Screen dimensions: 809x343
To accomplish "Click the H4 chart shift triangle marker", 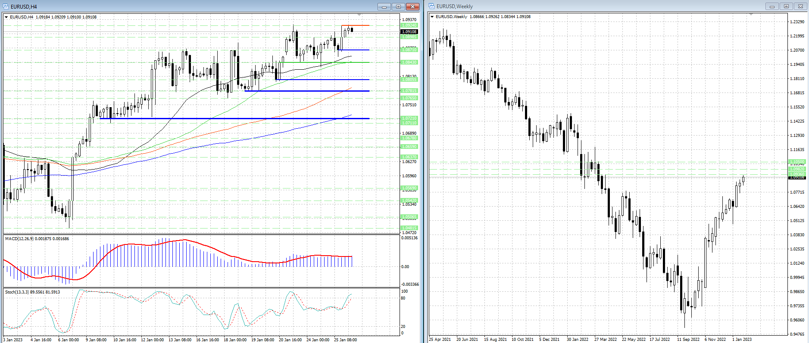I will click(360, 15).
